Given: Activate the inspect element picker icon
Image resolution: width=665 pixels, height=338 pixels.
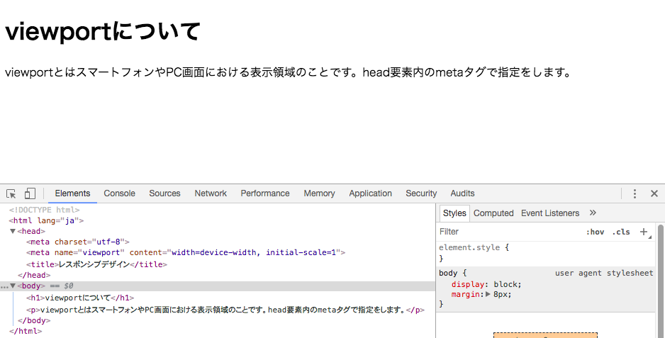Looking at the screenshot, I should point(11,193).
